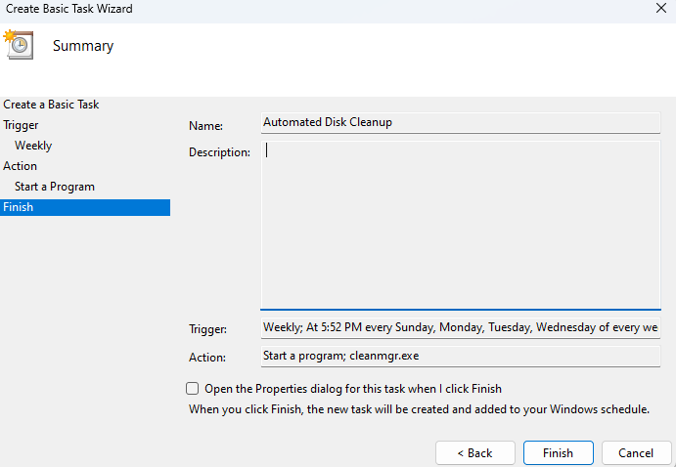Click the Trigger summary field with weekly schedule
The width and height of the screenshot is (676, 467).
[460, 328]
